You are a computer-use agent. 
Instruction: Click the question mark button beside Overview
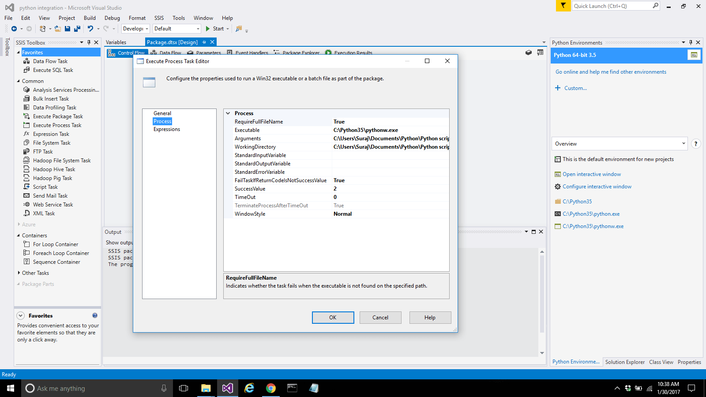[696, 144]
